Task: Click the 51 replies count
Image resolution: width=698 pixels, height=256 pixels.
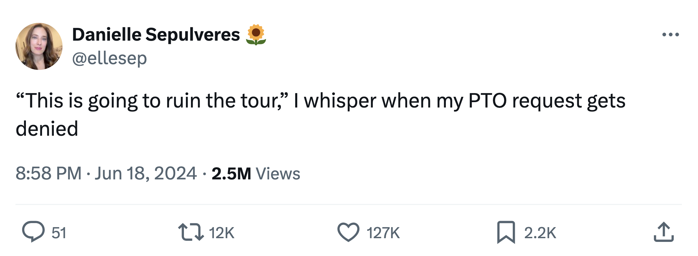Action: coord(59,233)
